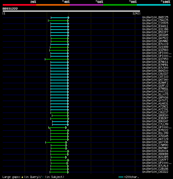This screenshot has width=173, height=179.
Task: Select the UniRef100_B7UJI9 label
Action: (x=155, y=44)
